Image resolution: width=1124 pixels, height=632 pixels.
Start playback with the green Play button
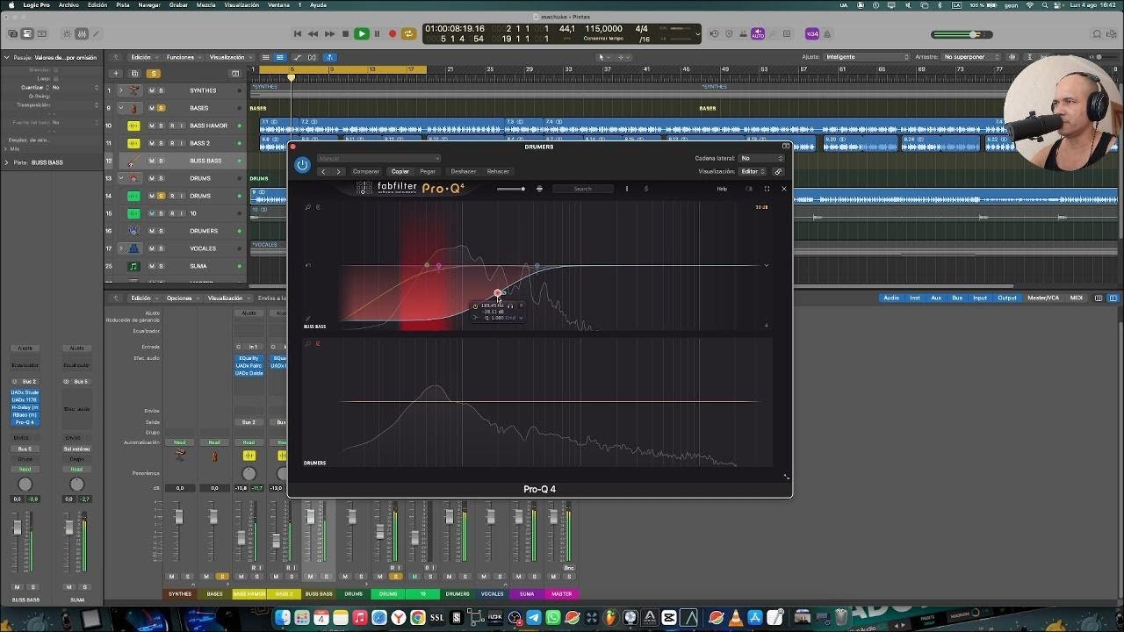[x=361, y=34]
